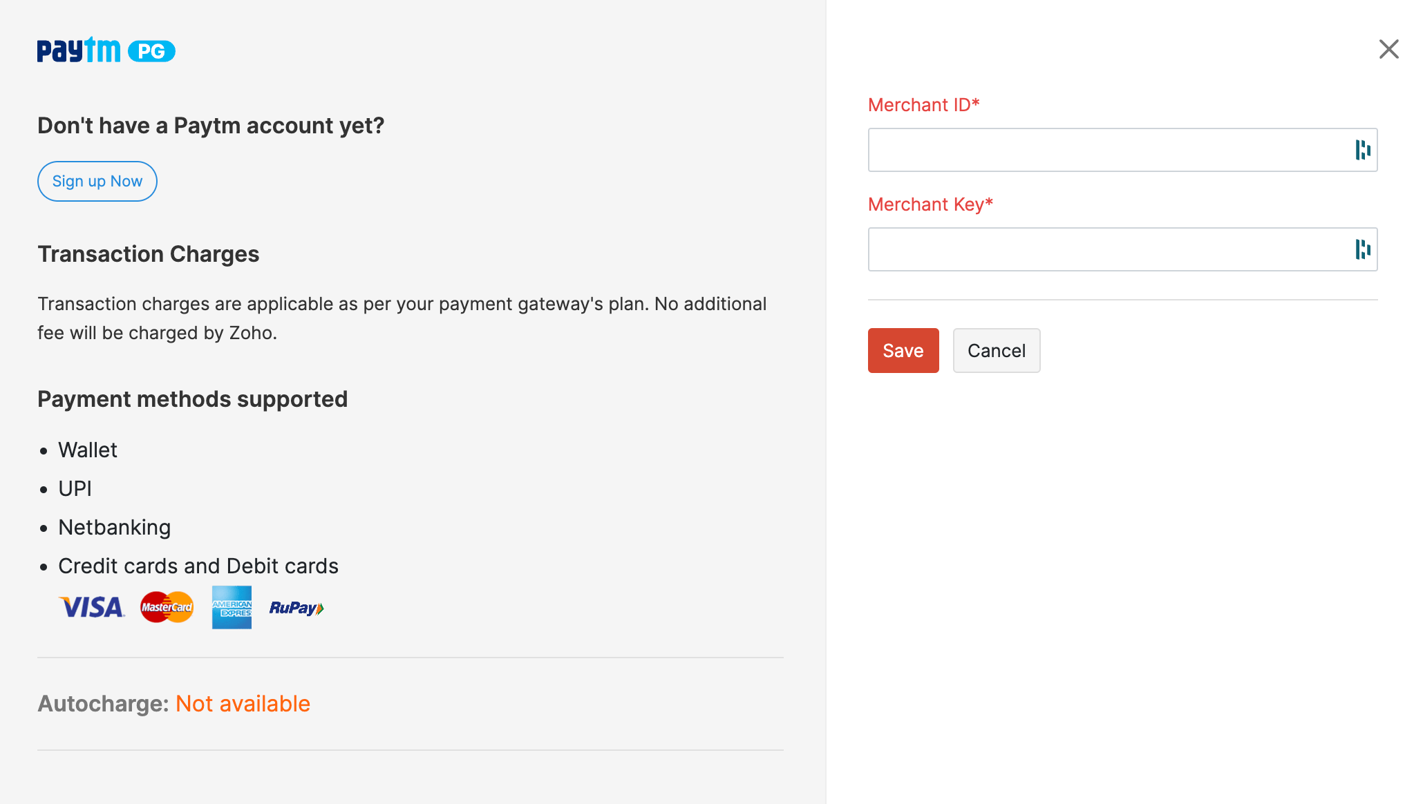Click the blue PG badge beside Paytm logo

[x=153, y=50]
